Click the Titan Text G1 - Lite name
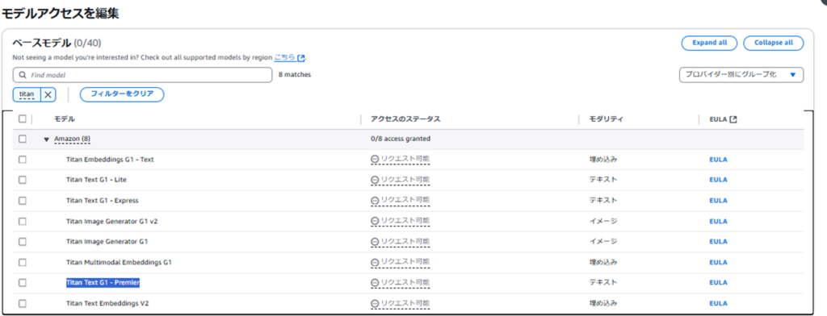 [97, 180]
